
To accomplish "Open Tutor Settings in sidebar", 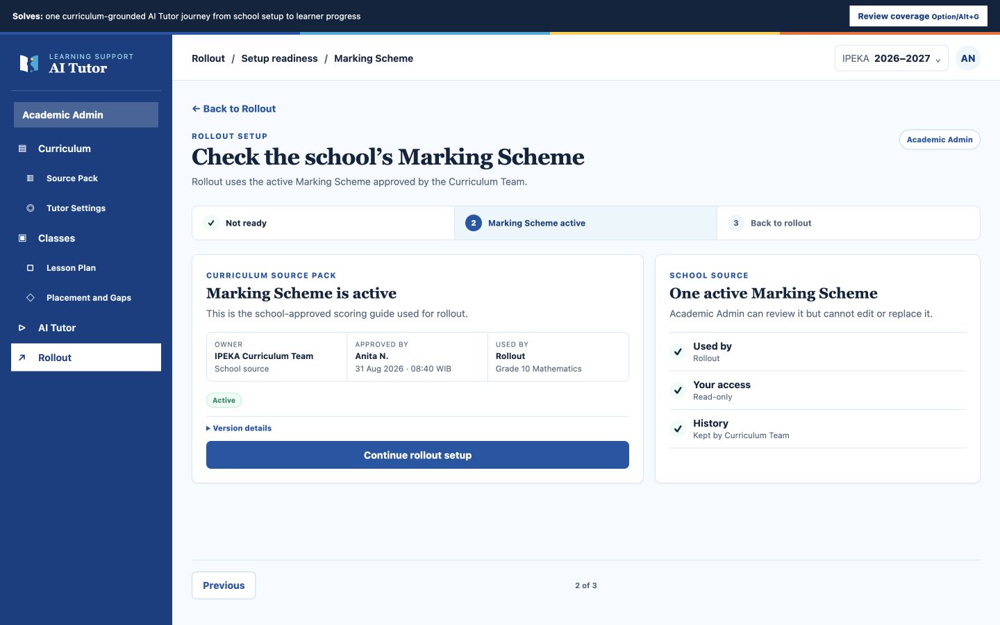I will pos(86,208).
